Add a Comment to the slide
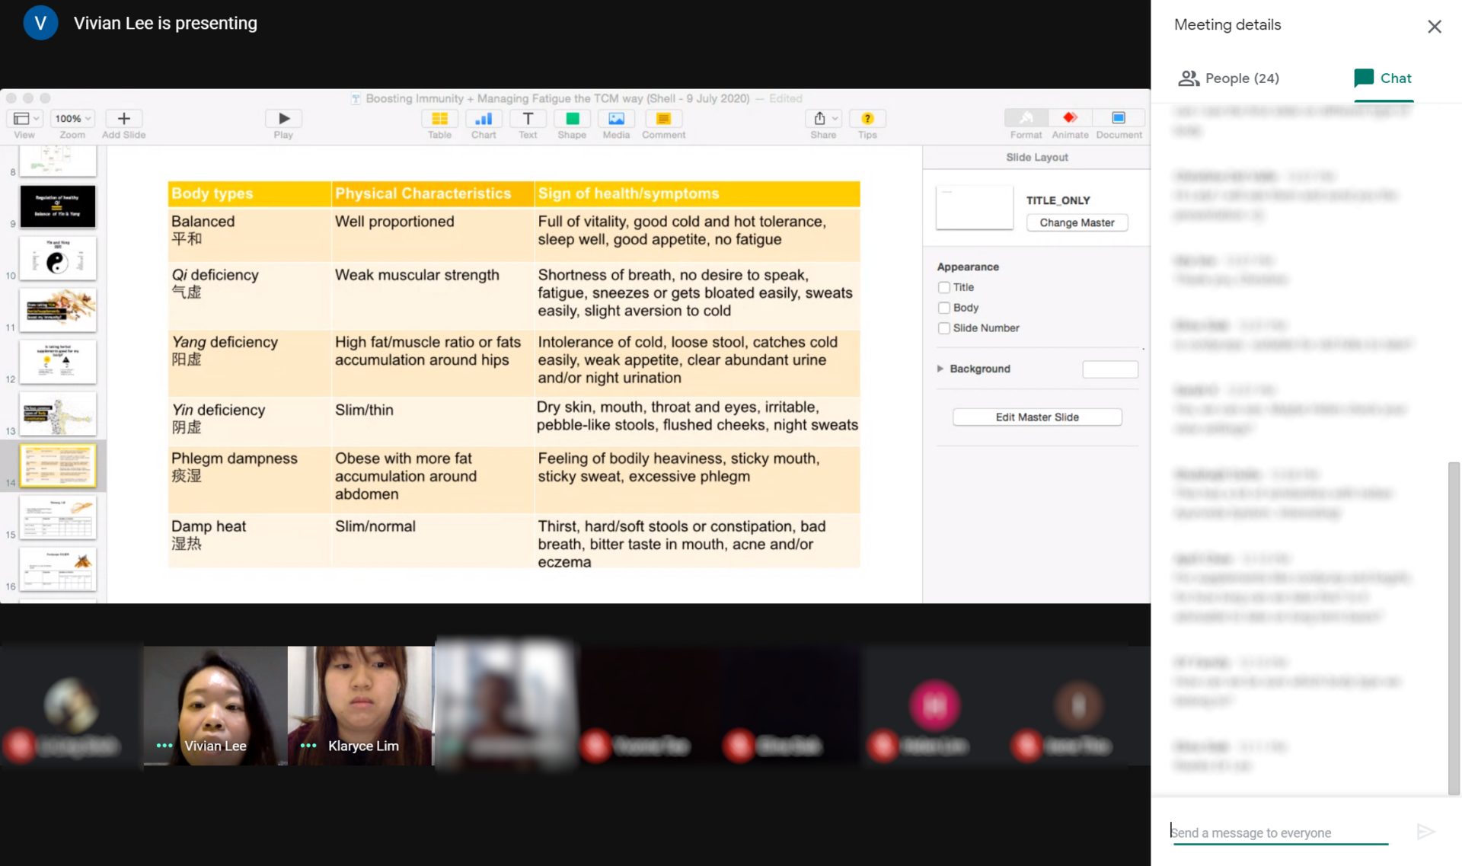Viewport: 1462px width, 866px height. (663, 119)
